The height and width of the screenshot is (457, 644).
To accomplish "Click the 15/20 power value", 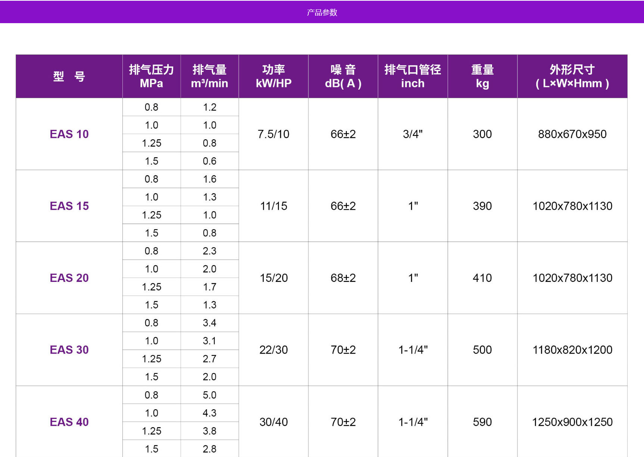I will click(274, 278).
